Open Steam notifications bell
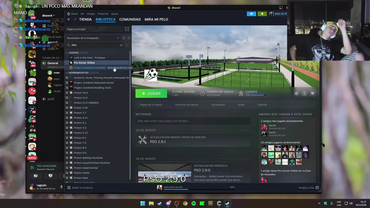 pos(262,14)
